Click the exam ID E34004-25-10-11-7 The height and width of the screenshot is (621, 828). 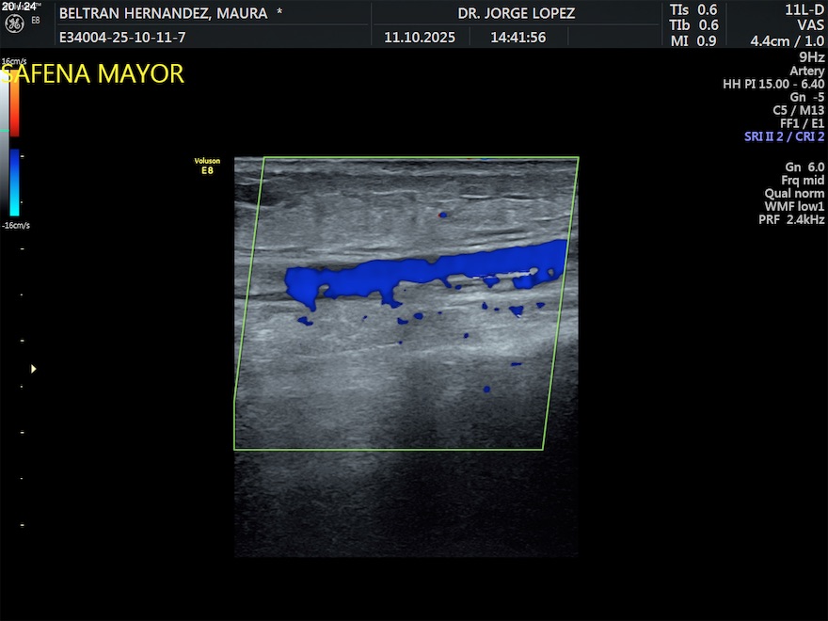coord(122,38)
